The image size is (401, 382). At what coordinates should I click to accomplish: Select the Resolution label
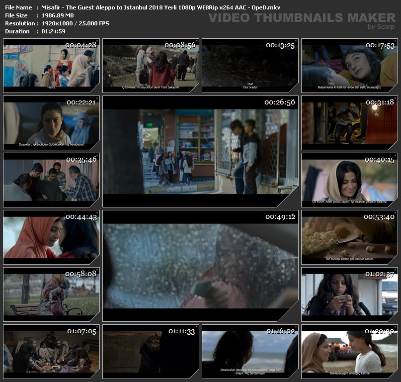pos(20,23)
